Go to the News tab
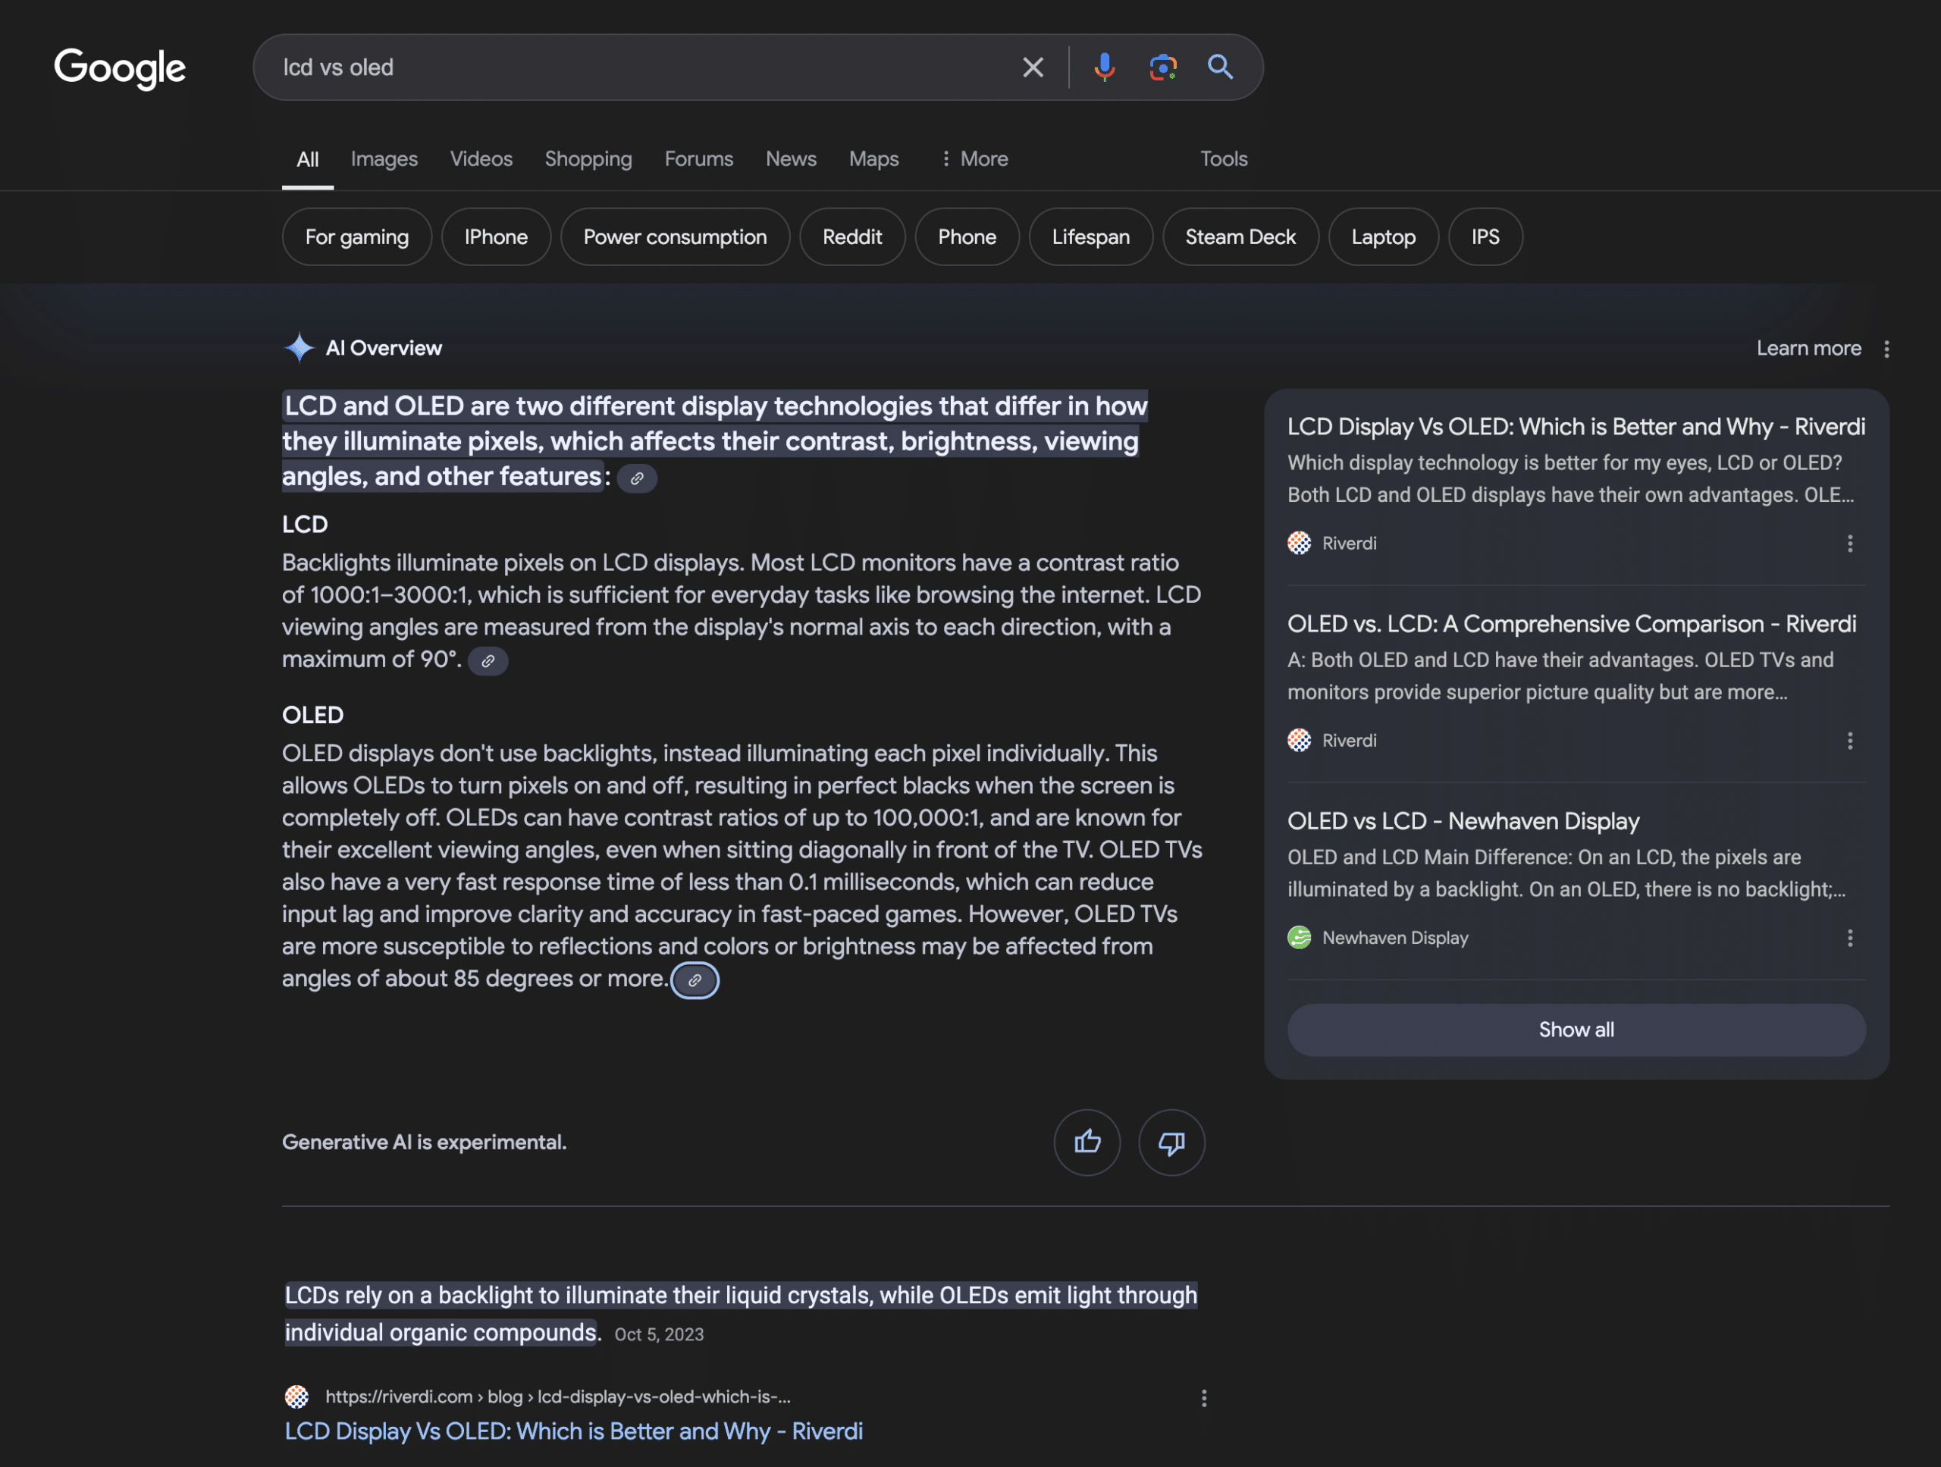This screenshot has width=1941, height=1467. tap(791, 160)
